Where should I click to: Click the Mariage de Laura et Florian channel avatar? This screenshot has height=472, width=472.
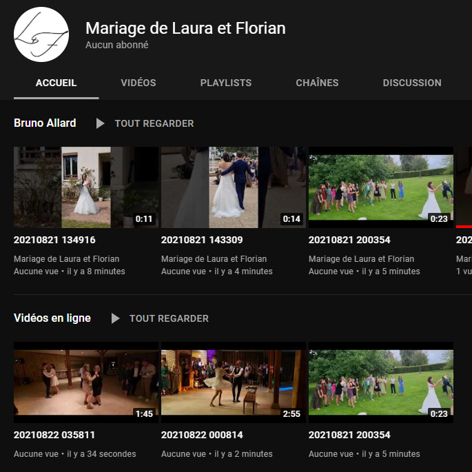41,34
